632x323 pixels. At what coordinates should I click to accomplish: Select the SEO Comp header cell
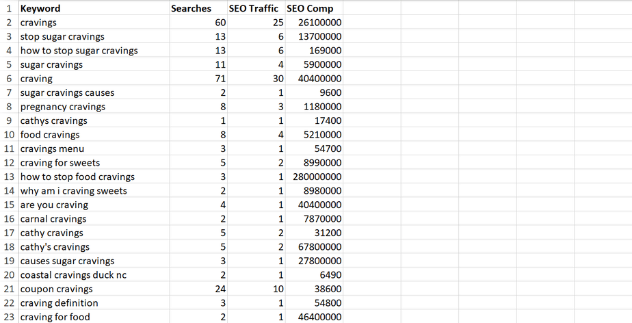click(314, 8)
